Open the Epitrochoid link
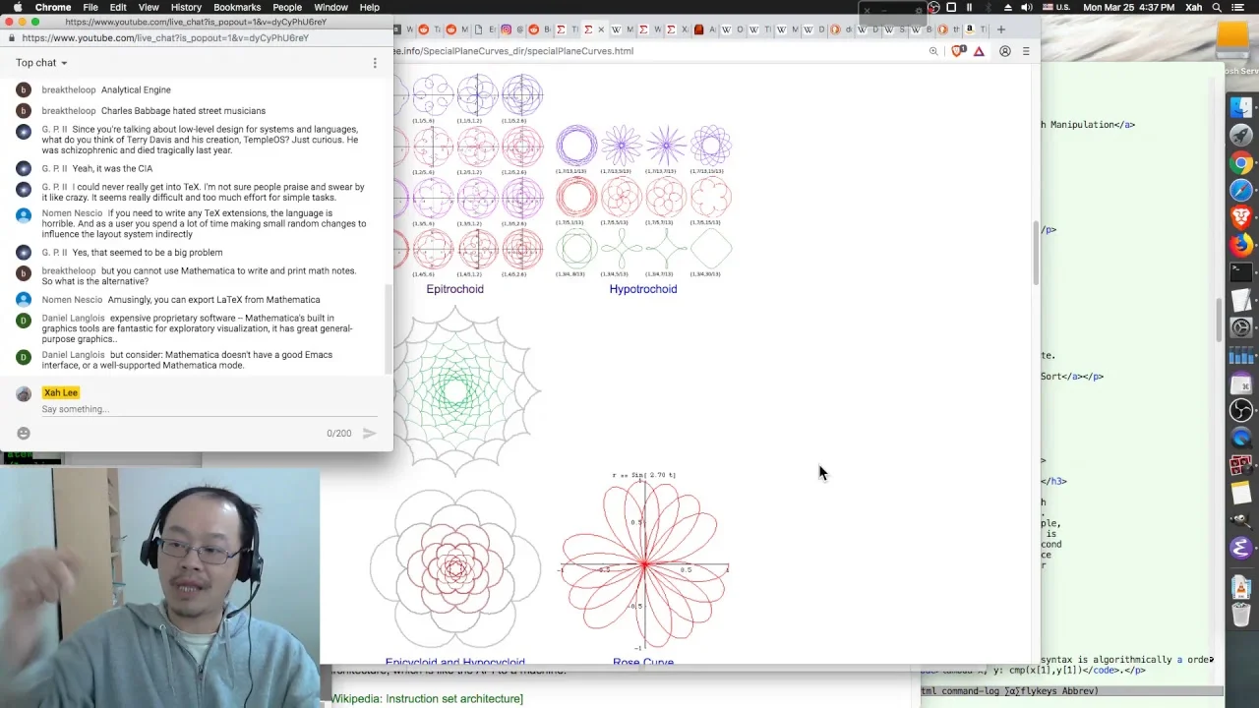The width and height of the screenshot is (1259, 708). point(454,289)
